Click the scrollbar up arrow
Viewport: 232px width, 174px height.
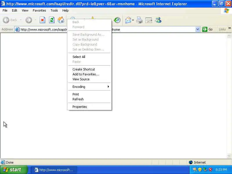click(229, 36)
